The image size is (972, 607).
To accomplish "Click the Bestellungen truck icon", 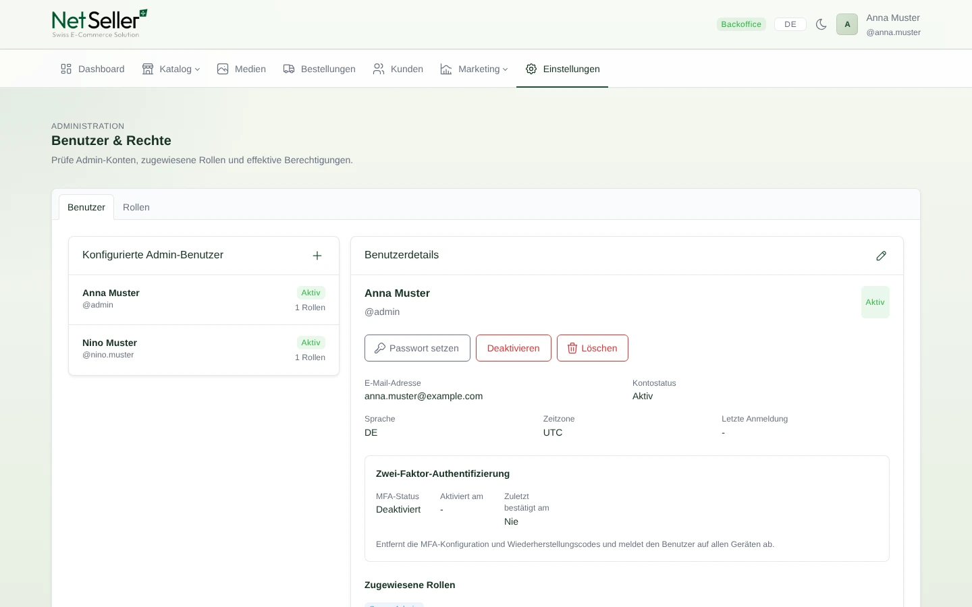I will (289, 69).
